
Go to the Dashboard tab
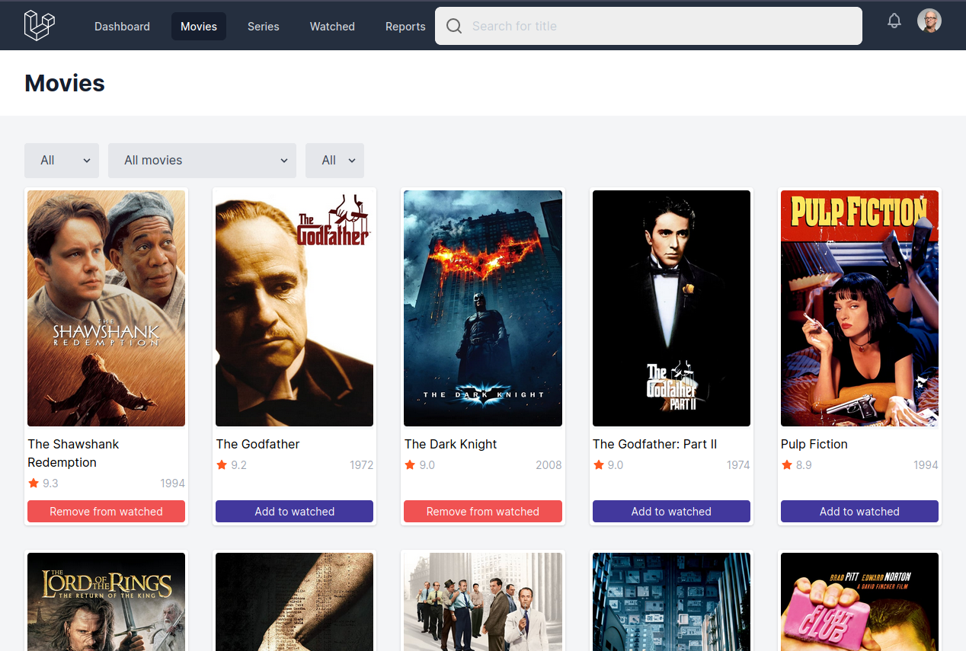coord(122,26)
